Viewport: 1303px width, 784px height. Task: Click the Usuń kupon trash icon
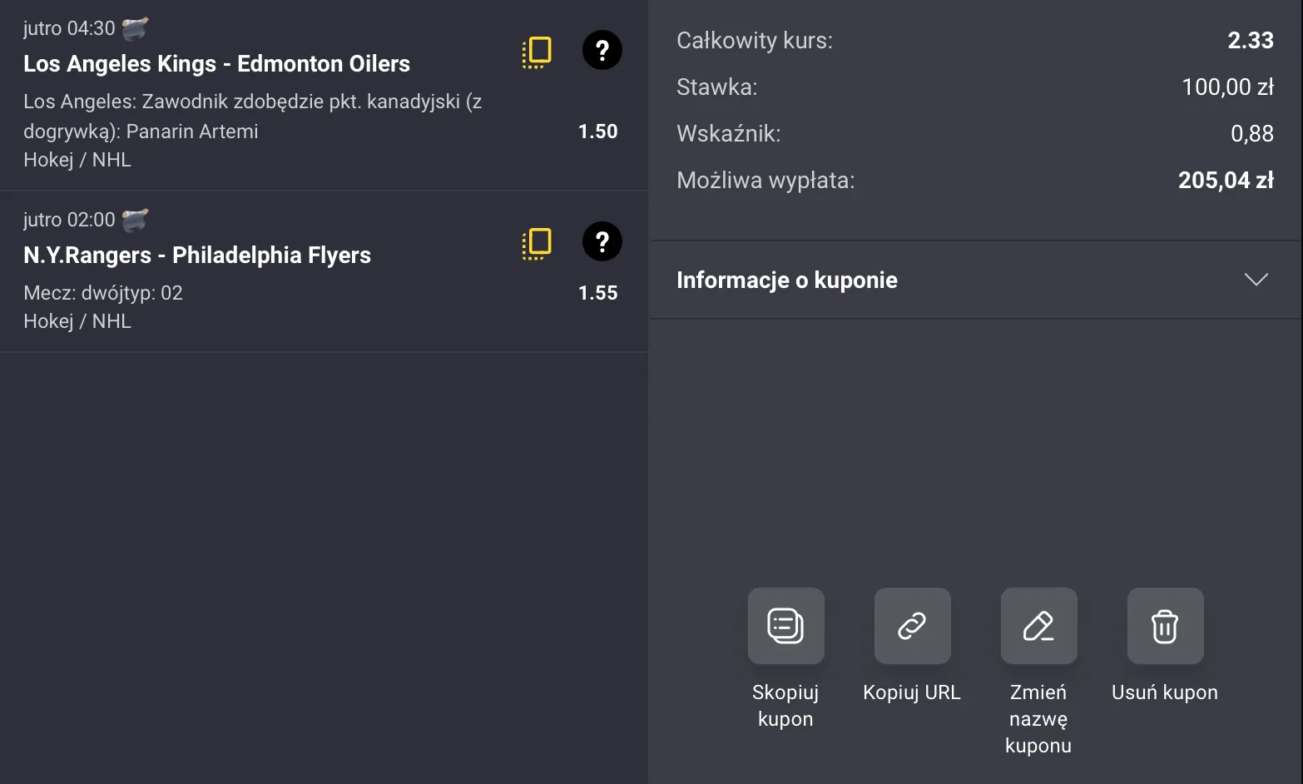click(x=1164, y=626)
